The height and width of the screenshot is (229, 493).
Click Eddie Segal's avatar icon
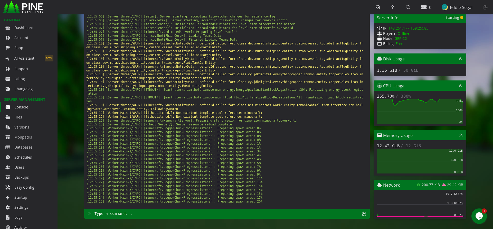[x=445, y=7]
